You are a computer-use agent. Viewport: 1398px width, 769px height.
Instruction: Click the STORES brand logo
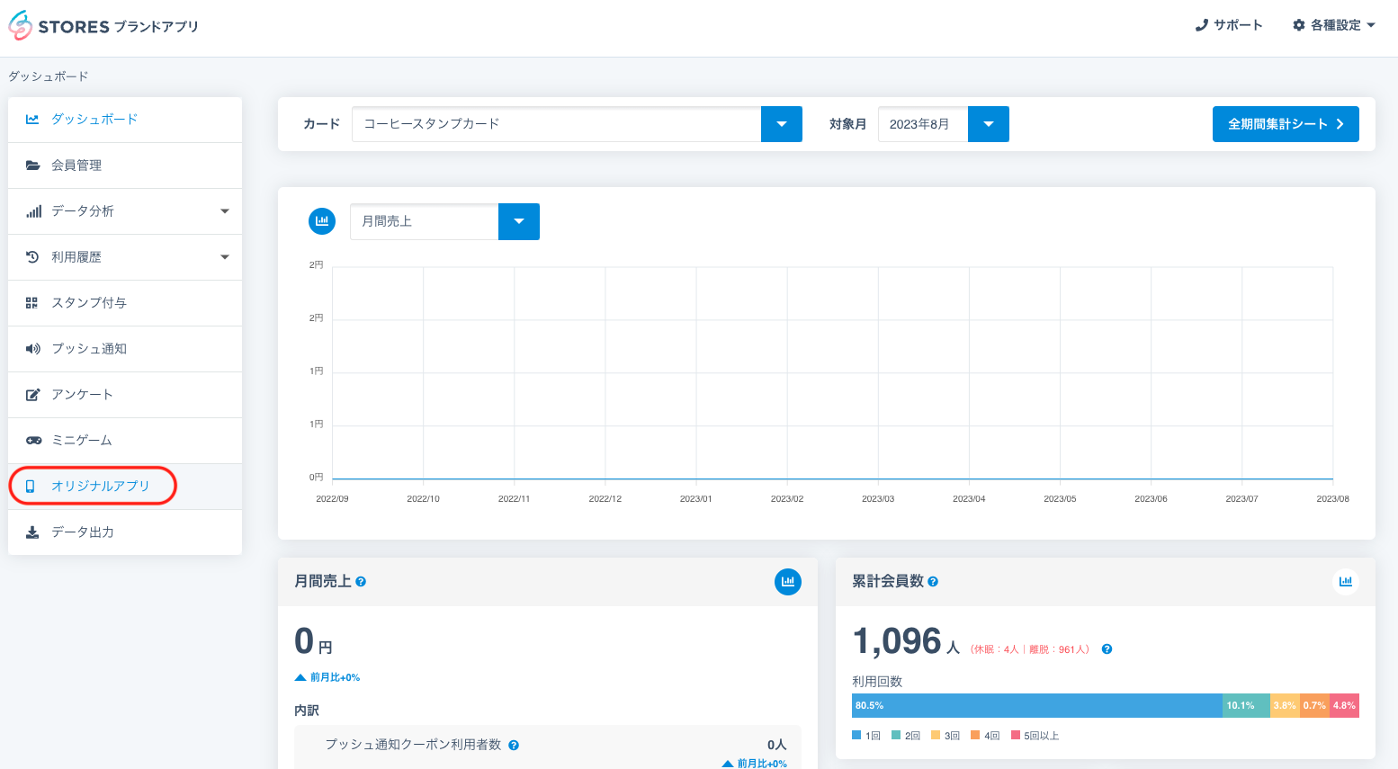[x=103, y=26]
